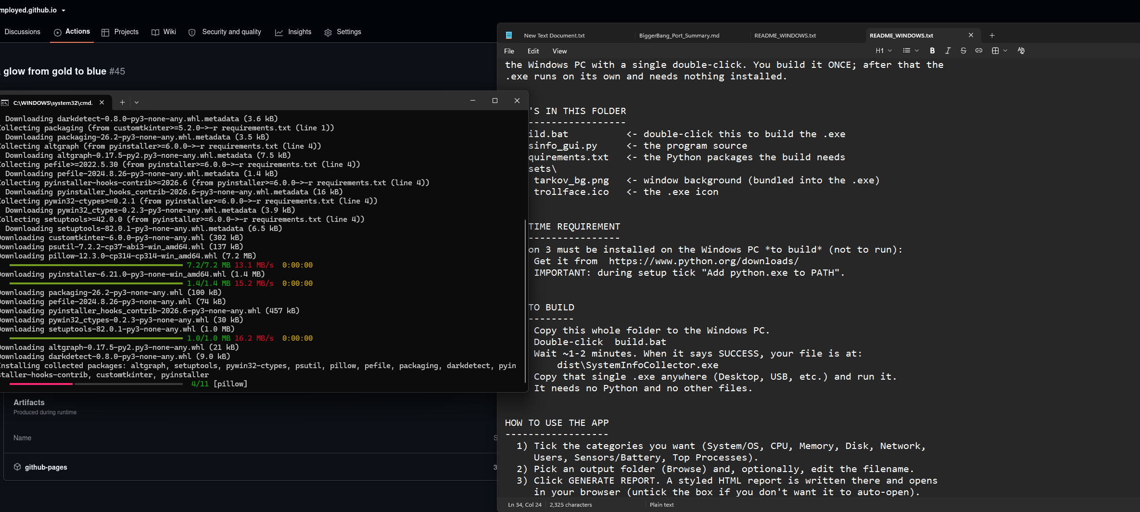1140x512 pixels.
Task: Click the pink install progress bar
Action: point(41,384)
